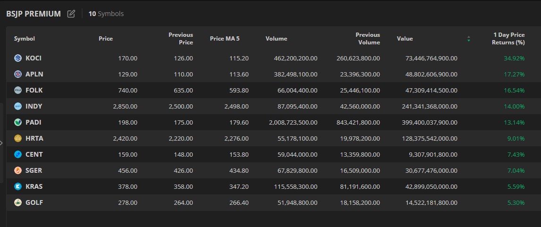
Task: Click the PADI stock logo icon
Action: [x=18, y=122]
